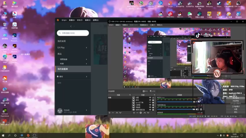
Task: Open OBS Studio desktop shortcut
Action: point(238,4)
